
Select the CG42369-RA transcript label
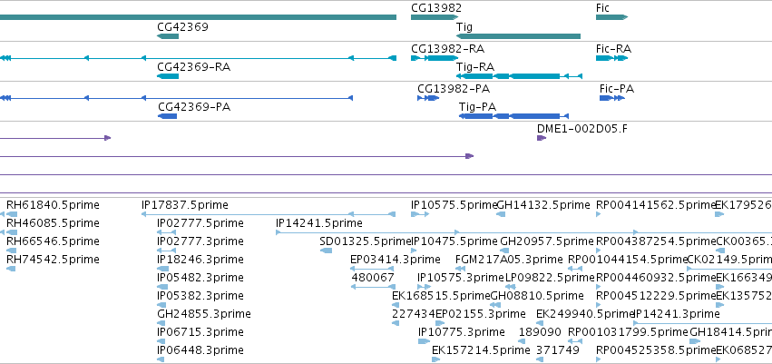[x=194, y=66]
